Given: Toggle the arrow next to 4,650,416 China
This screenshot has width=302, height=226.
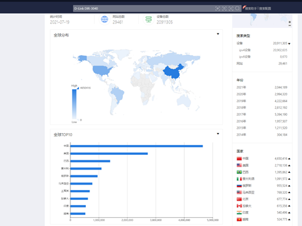Looking at the screenshot, I should point(289,159).
